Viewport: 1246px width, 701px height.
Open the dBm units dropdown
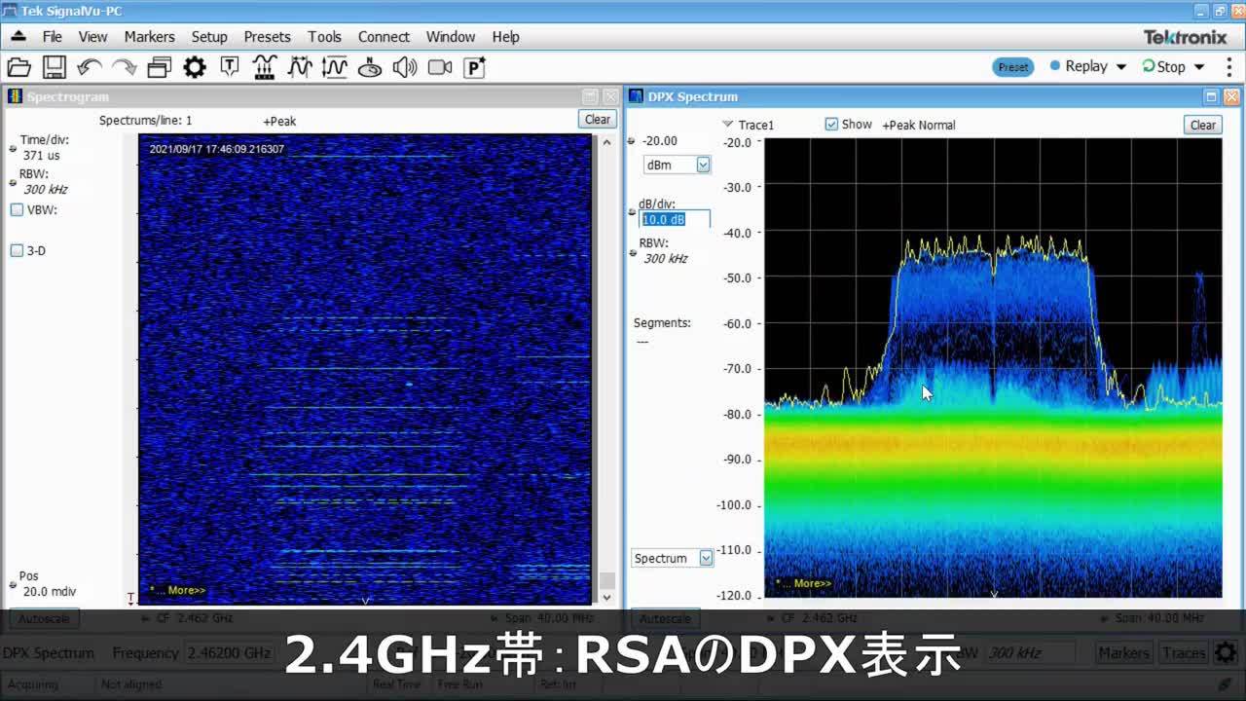point(703,166)
